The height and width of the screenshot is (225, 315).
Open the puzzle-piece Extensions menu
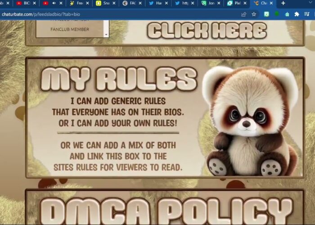click(297, 14)
